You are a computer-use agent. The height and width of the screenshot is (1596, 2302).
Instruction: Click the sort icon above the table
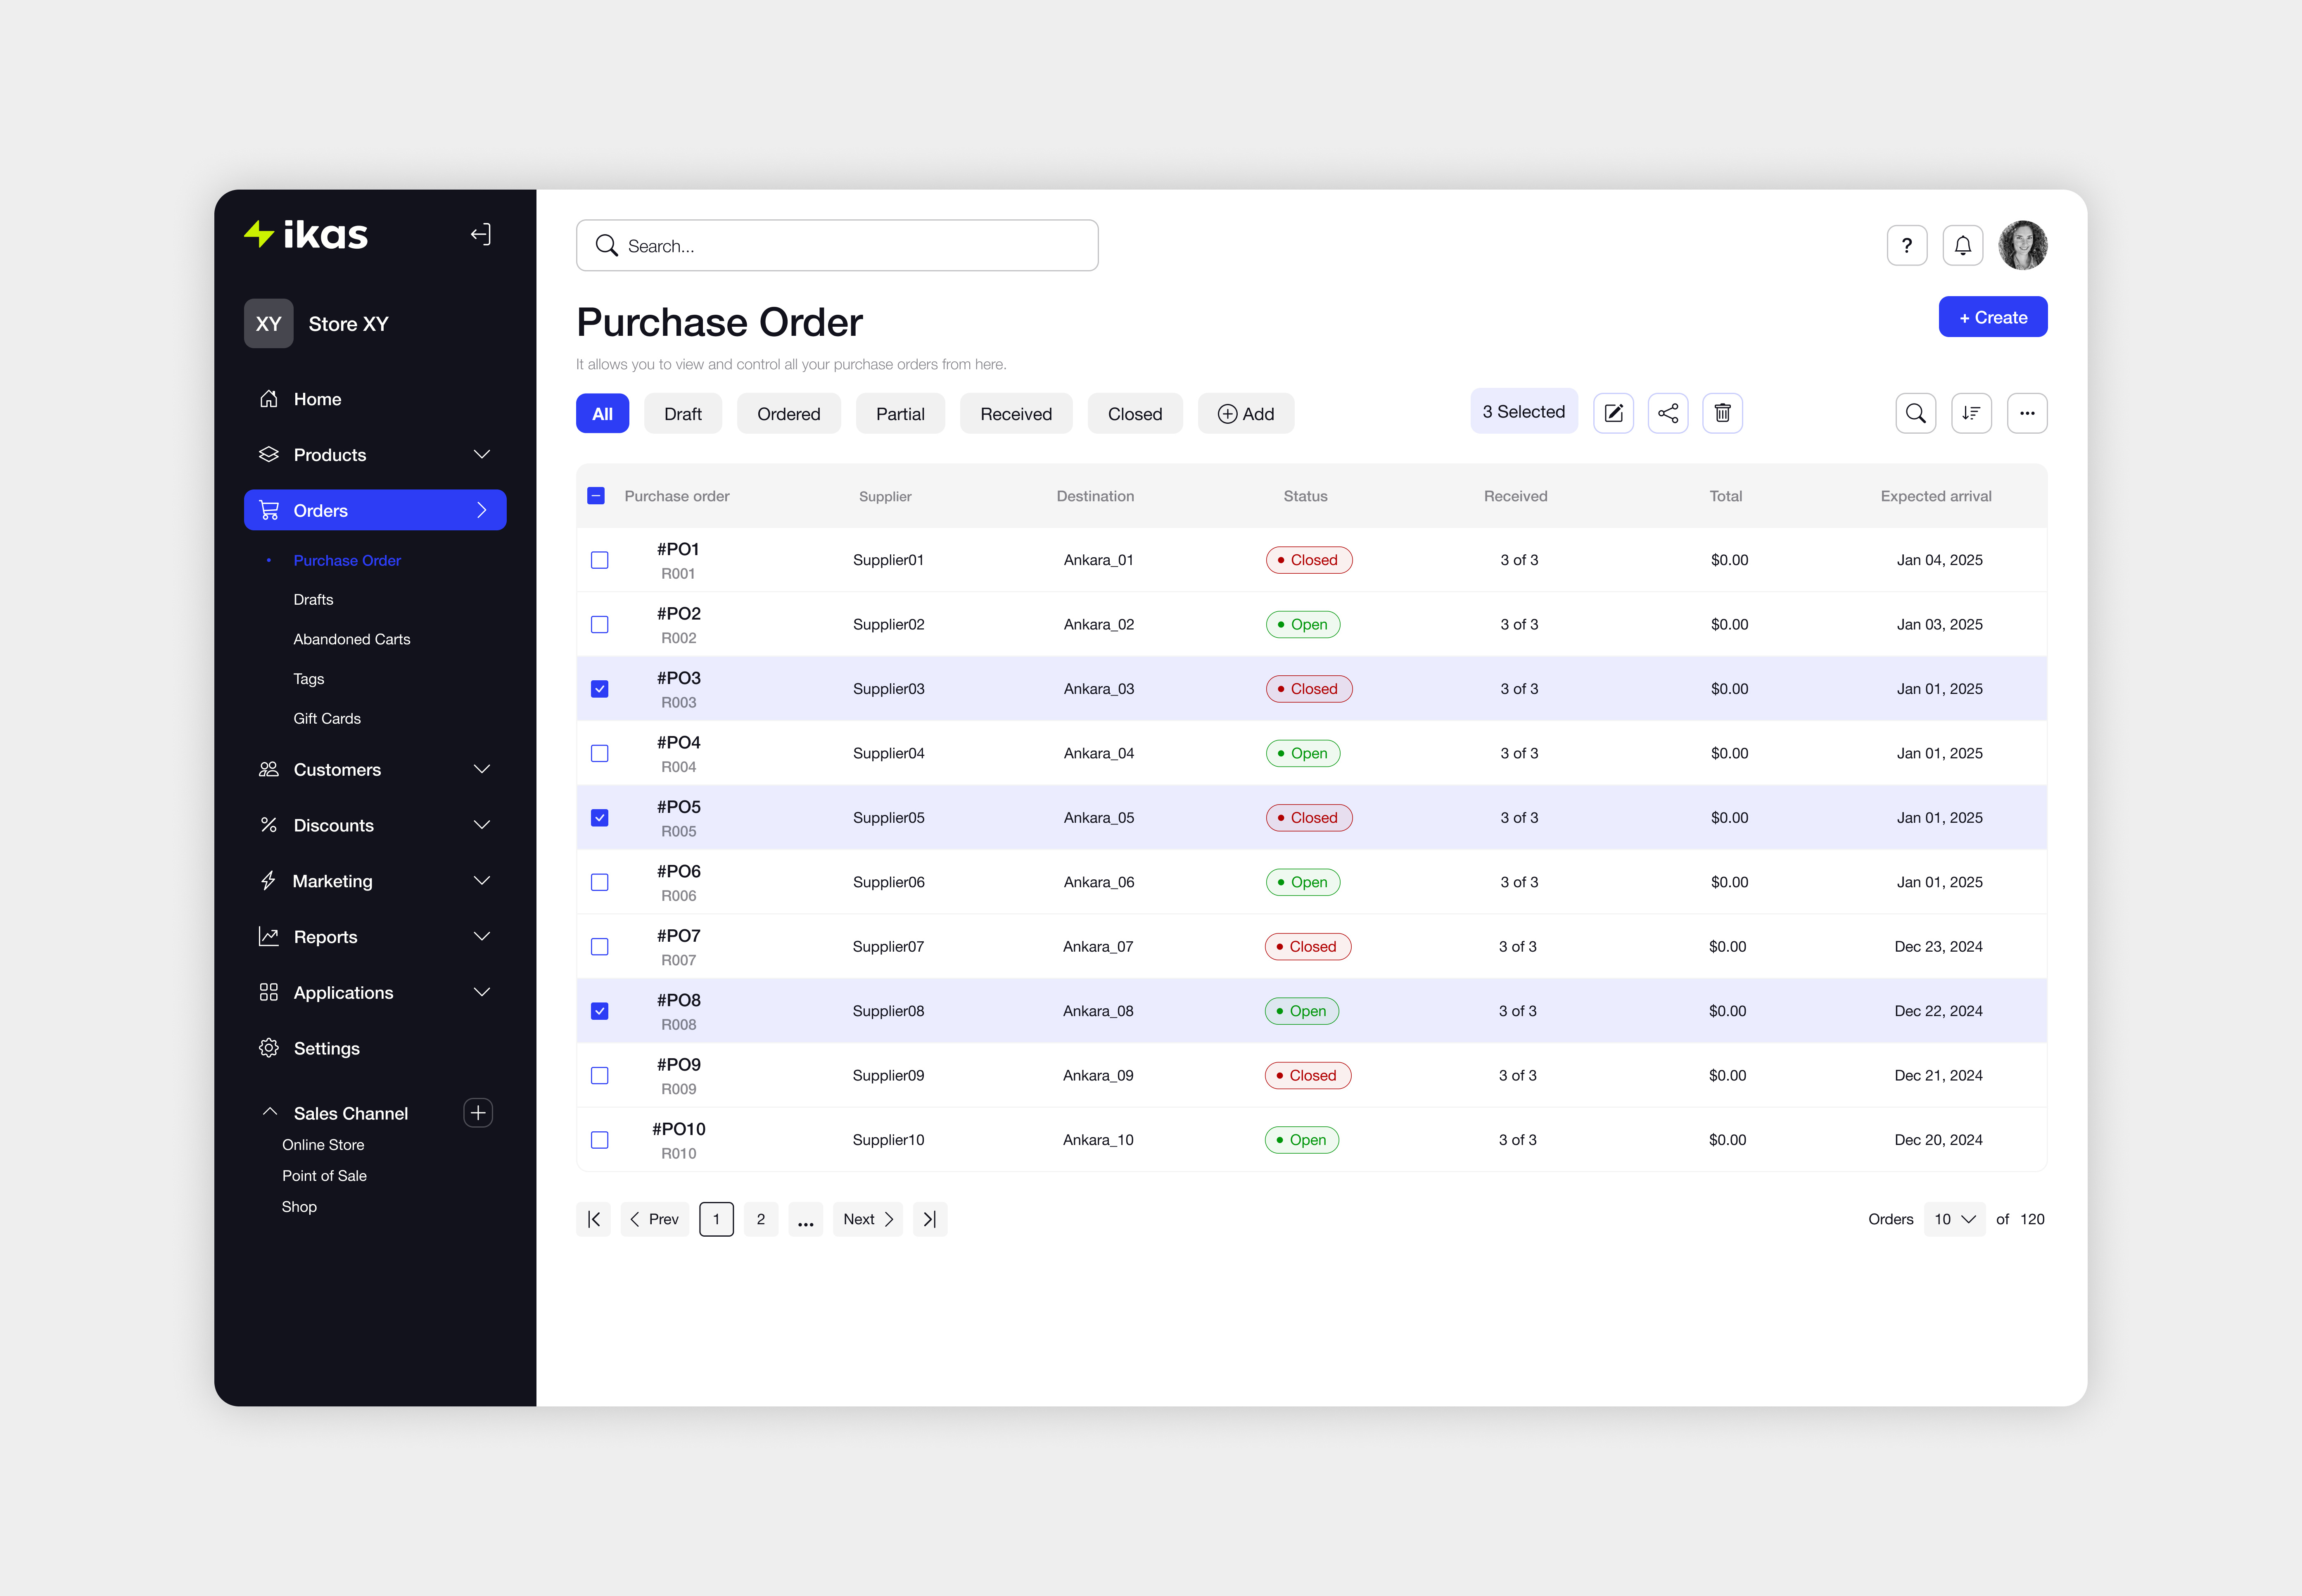tap(1971, 412)
